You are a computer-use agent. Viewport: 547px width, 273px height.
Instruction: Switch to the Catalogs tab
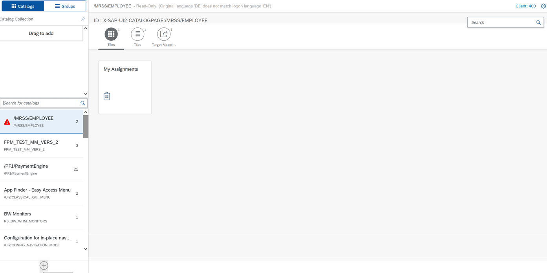coord(23,6)
